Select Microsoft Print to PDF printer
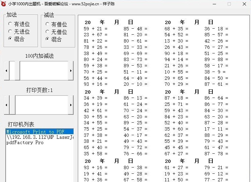 [40, 132]
